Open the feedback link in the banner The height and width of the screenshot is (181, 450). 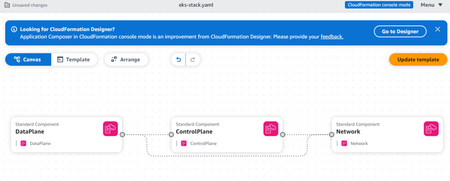(x=332, y=37)
